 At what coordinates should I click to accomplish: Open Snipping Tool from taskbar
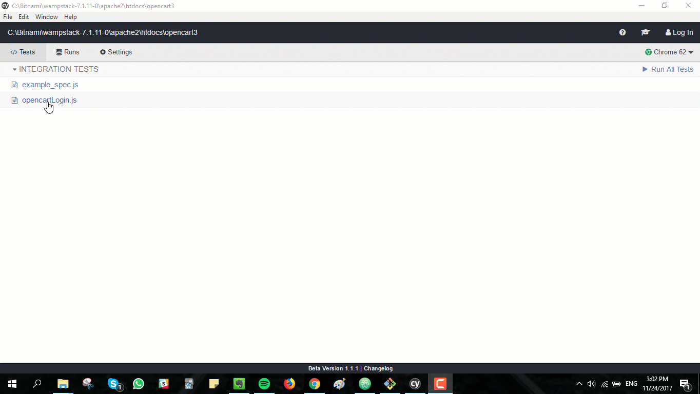(x=88, y=384)
